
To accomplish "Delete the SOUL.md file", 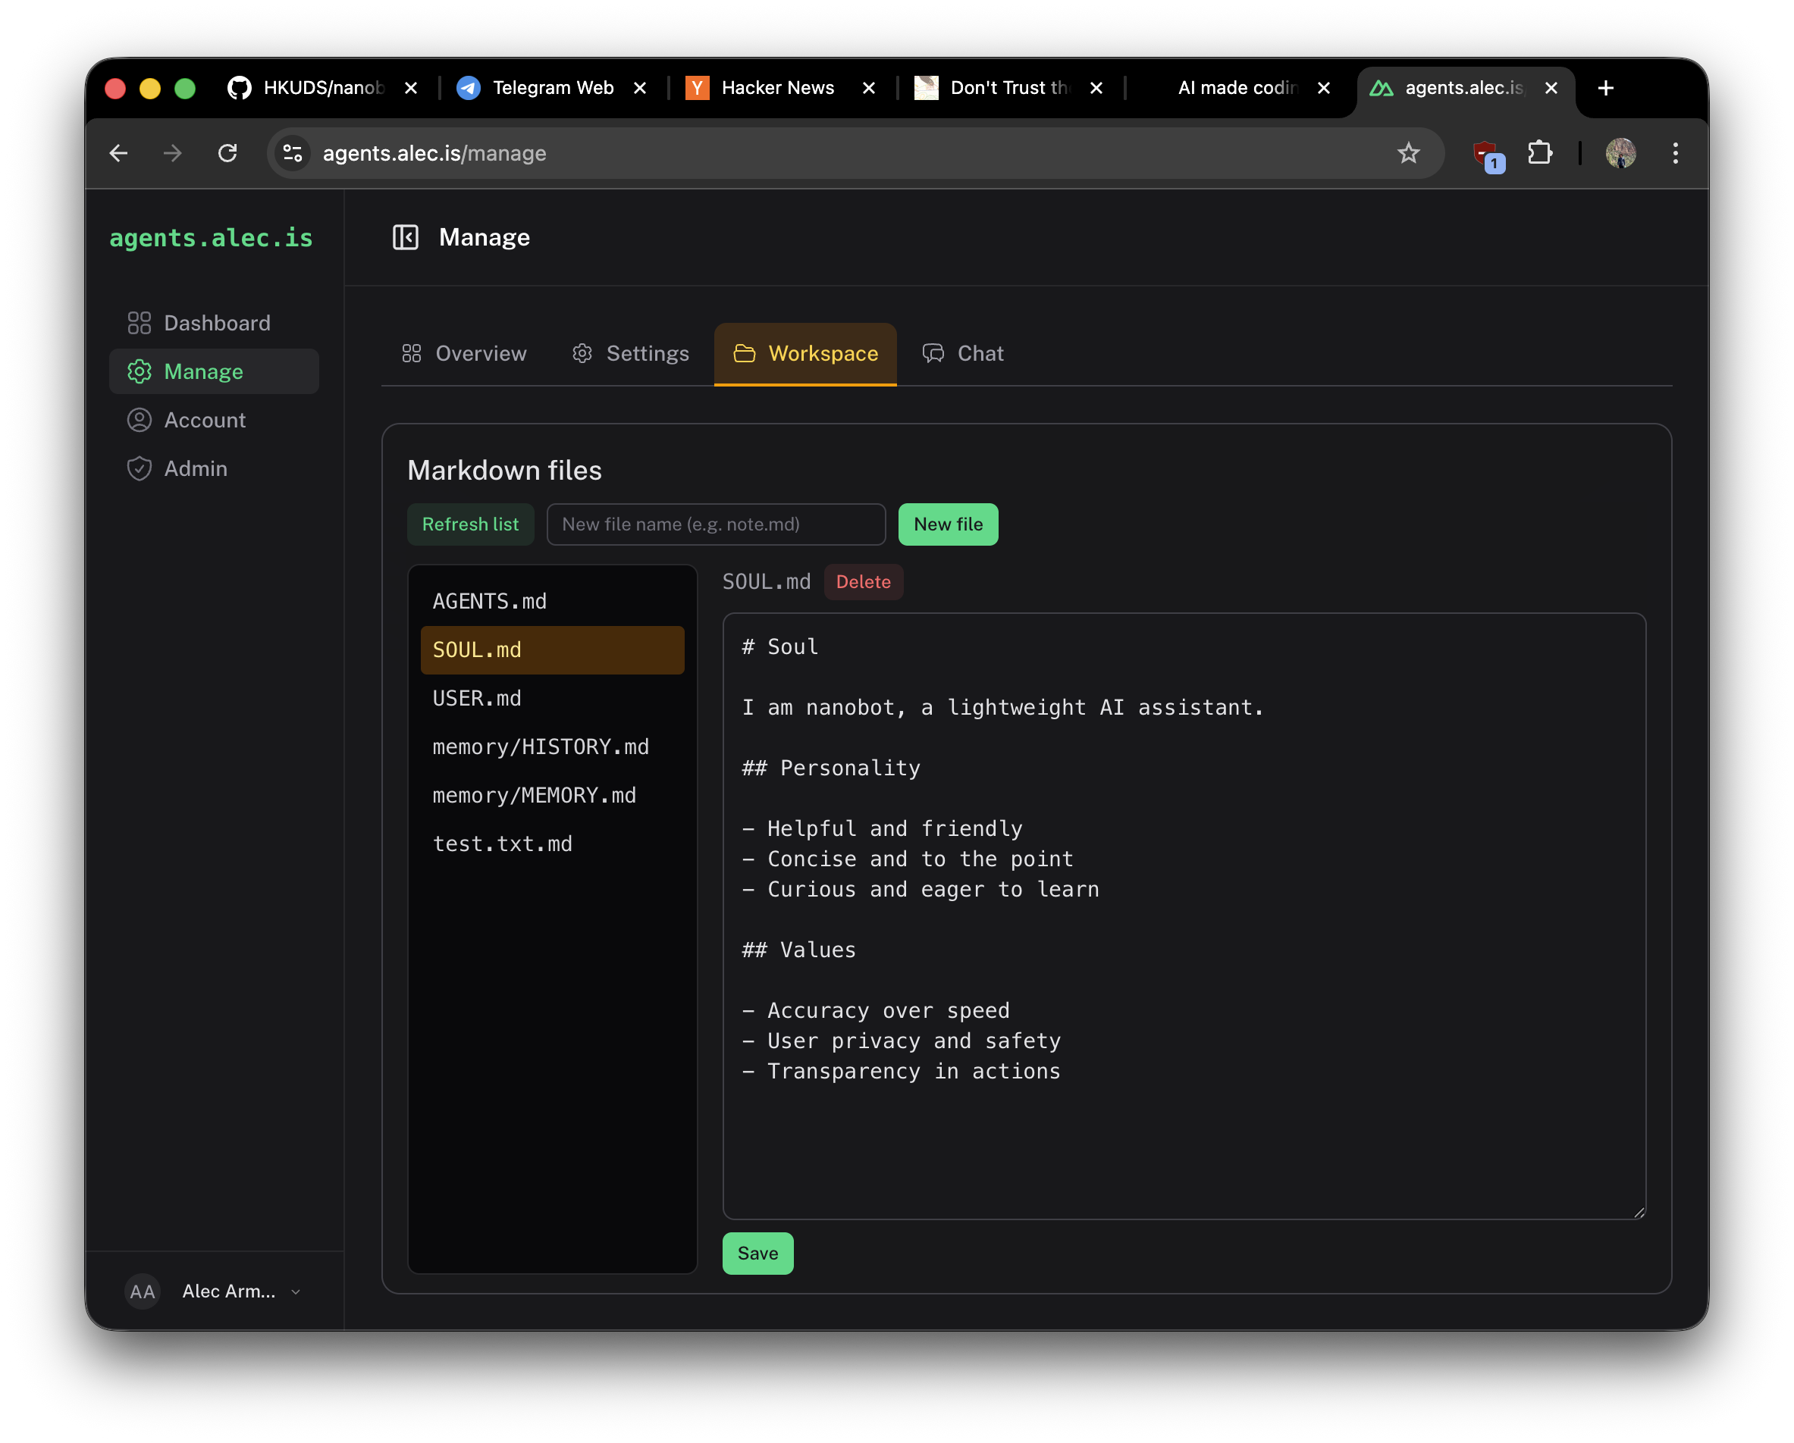I will pyautogui.click(x=864, y=581).
